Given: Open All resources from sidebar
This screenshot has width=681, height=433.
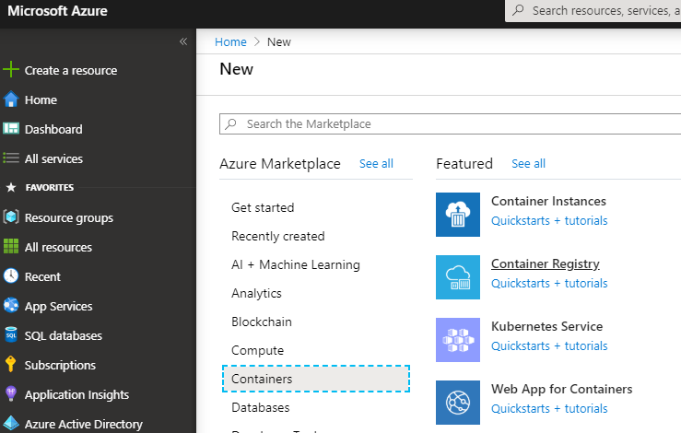Looking at the screenshot, I should pos(58,247).
